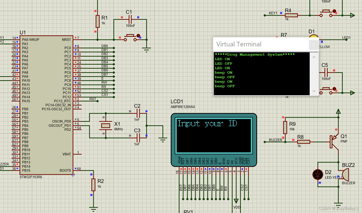Select the STM32F103R6 microcontroller U1
362x213 pixels.
click(x=46, y=105)
